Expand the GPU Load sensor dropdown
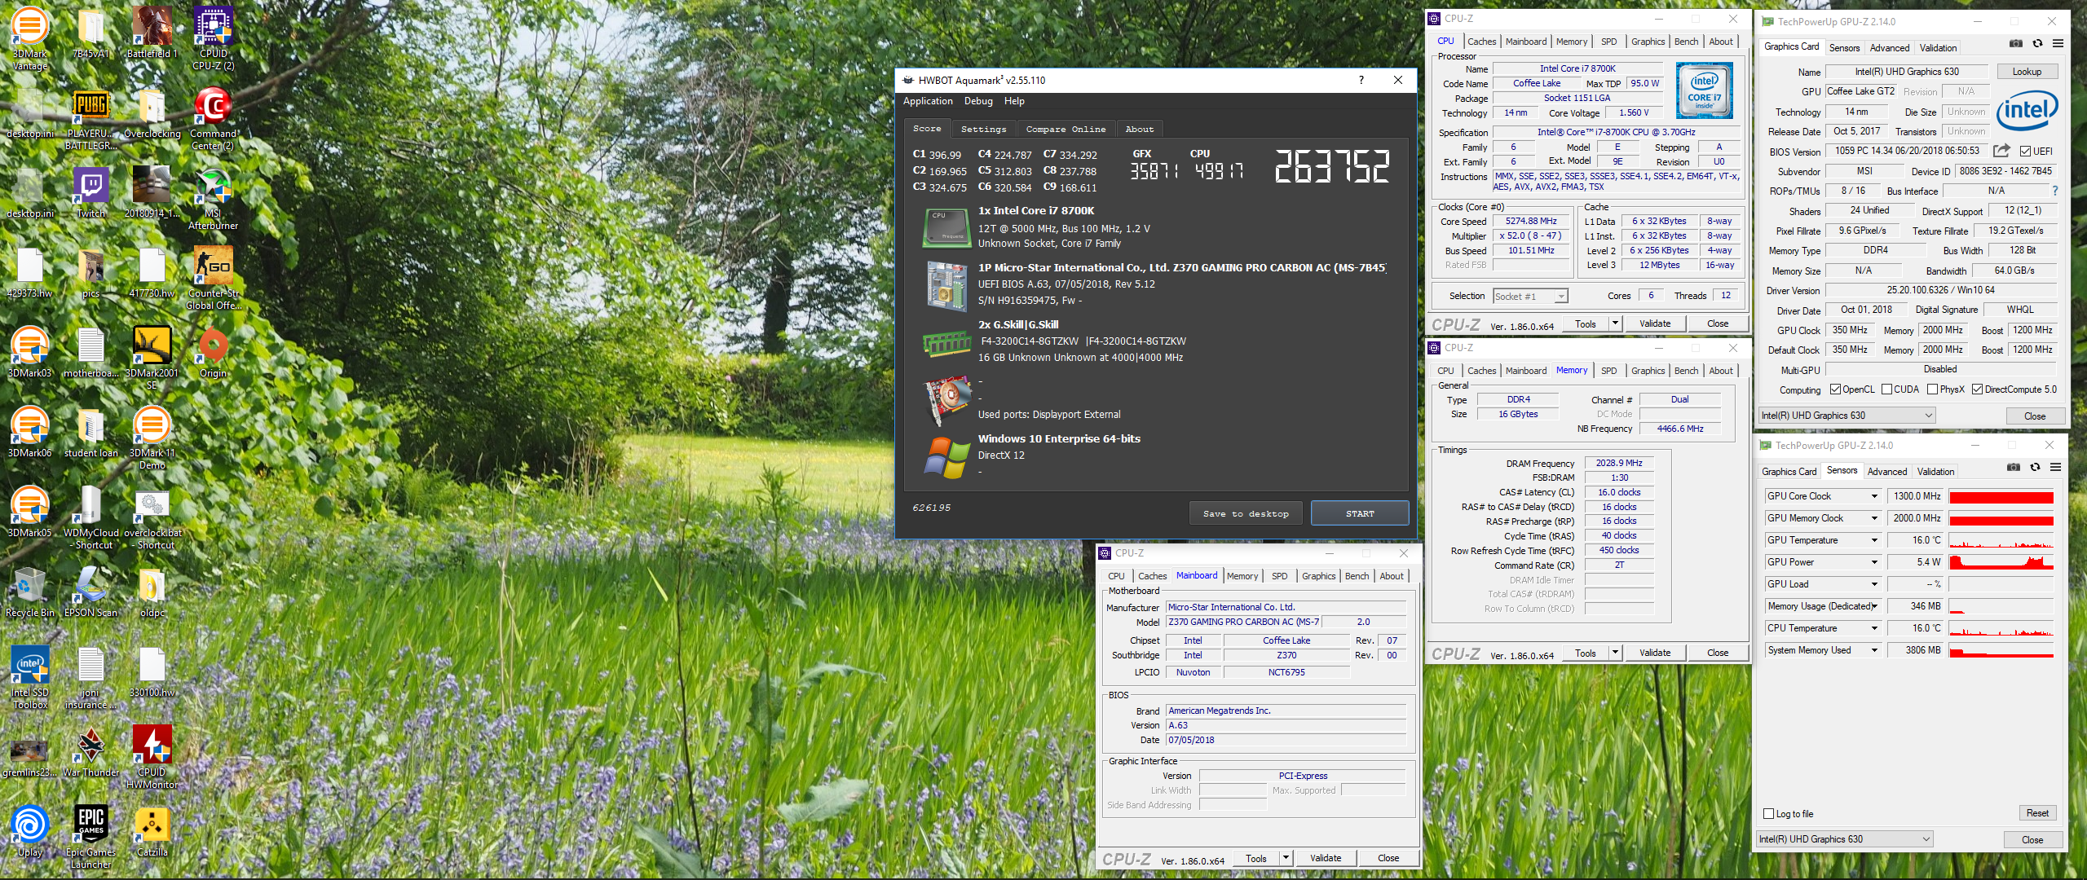 pyautogui.click(x=1874, y=584)
